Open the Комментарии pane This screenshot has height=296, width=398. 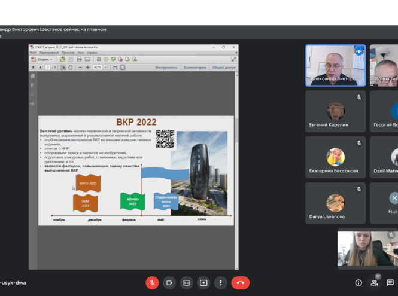click(195, 68)
